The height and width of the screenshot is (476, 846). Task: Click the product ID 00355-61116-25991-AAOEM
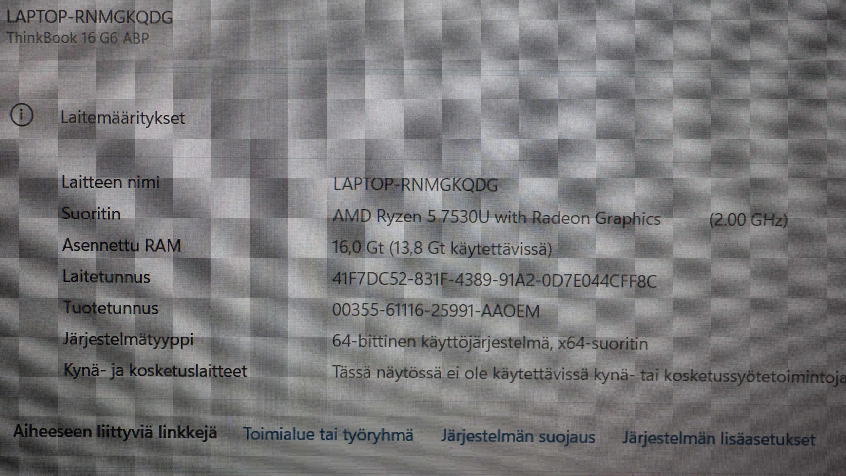click(x=436, y=311)
